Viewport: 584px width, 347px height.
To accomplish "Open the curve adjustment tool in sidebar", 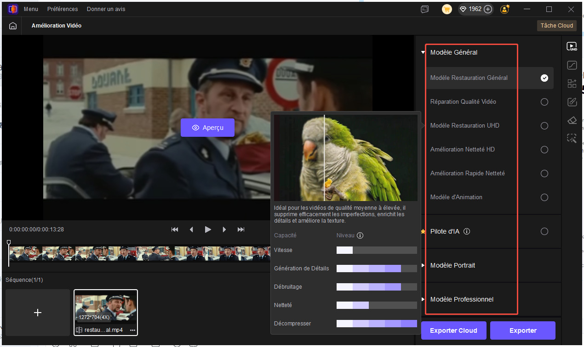I will [572, 65].
